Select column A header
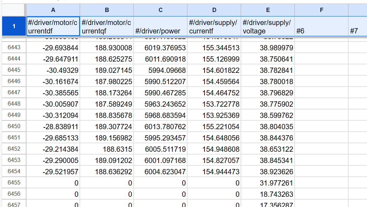The width and height of the screenshot is (367, 207). (53, 10)
